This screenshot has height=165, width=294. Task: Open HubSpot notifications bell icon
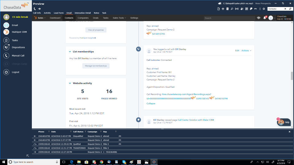point(265,18)
